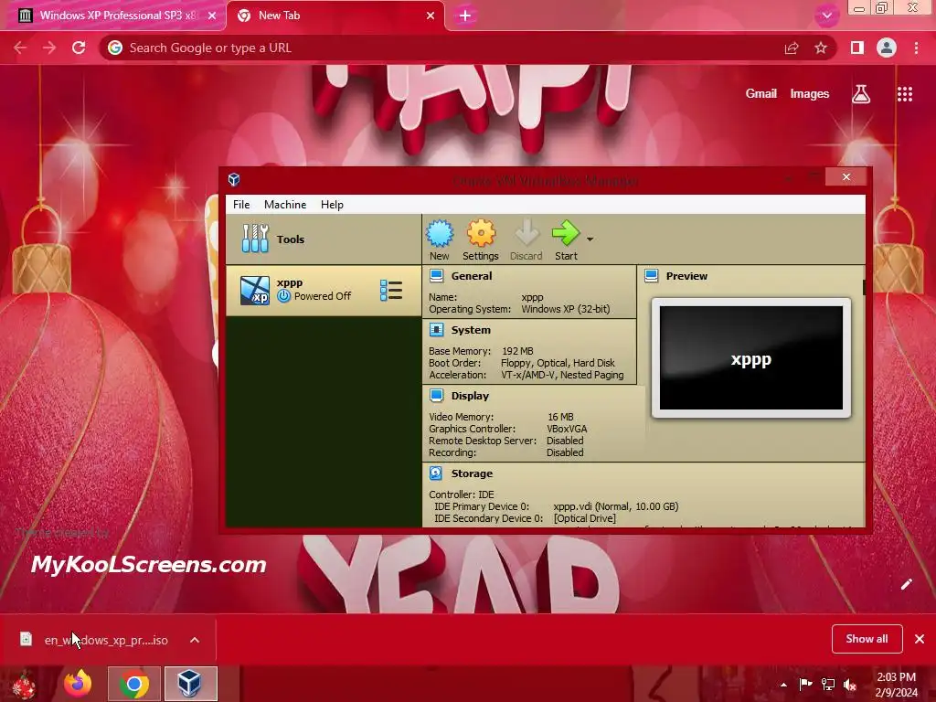
Task: Open the xppp machine list menu icon
Action: pyautogui.click(x=391, y=291)
